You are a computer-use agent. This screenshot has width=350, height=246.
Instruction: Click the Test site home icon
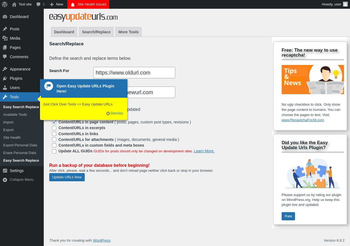click(14, 4)
